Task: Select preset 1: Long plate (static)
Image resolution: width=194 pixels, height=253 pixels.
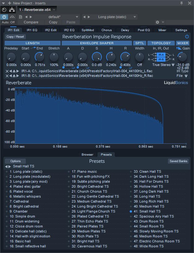Action: 26,171
